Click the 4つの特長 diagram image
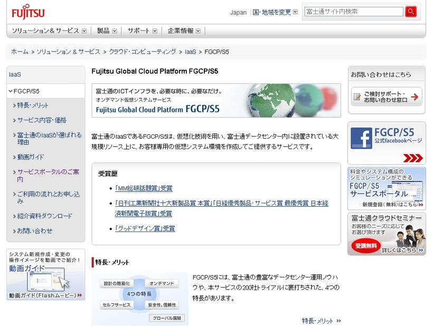Screen dimensions: 433x327 pos(140,299)
